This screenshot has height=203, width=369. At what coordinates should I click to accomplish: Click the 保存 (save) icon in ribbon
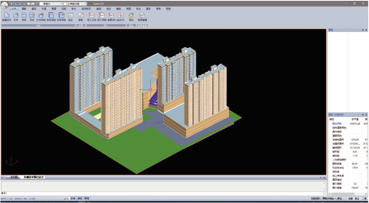tap(24, 15)
